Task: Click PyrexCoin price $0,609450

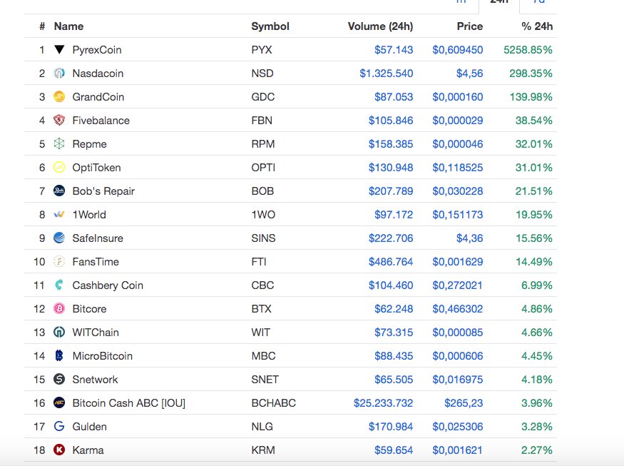Action: [x=458, y=50]
